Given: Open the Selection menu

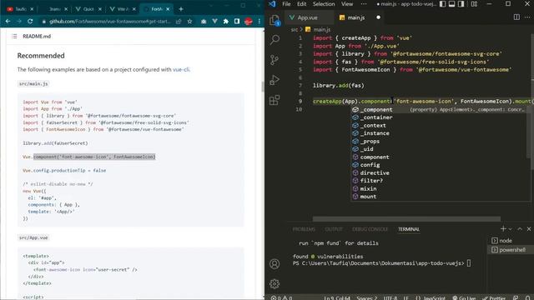Looking at the screenshot, I should point(324,4).
